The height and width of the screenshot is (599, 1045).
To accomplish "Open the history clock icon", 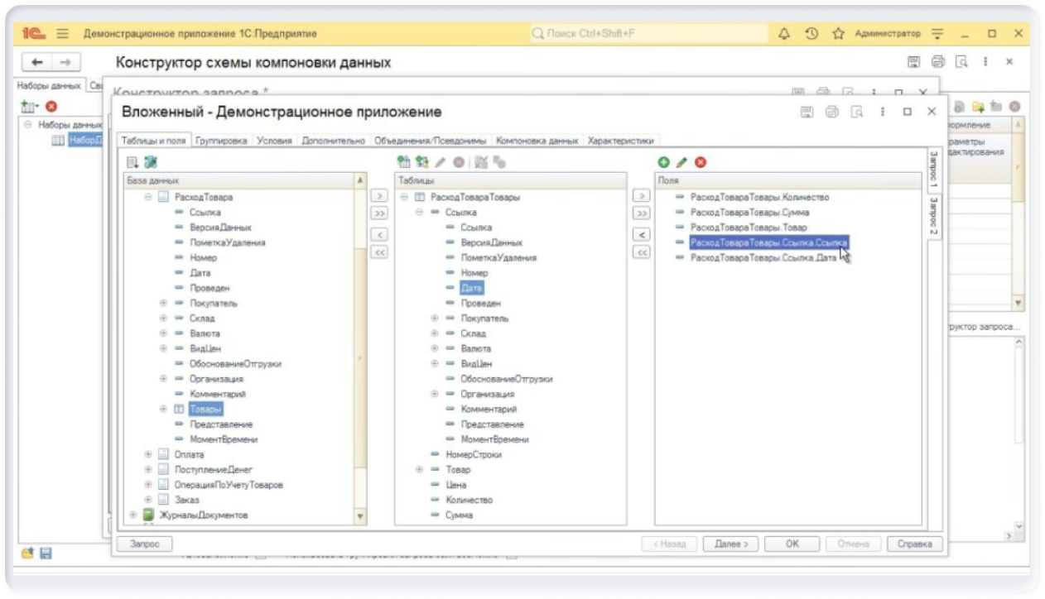I will point(811,34).
